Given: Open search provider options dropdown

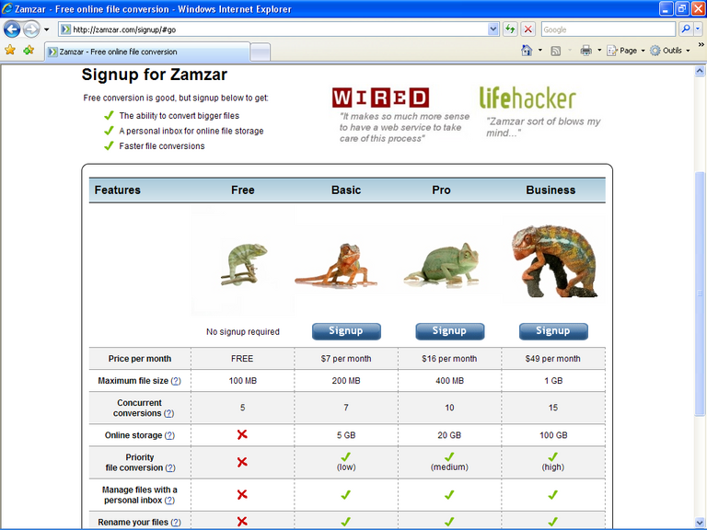Looking at the screenshot, I should pos(698,29).
